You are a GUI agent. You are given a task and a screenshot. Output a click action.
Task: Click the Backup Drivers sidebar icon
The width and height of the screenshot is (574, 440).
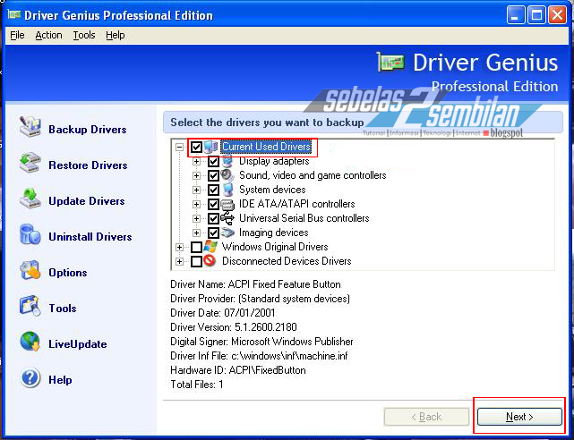coord(30,127)
